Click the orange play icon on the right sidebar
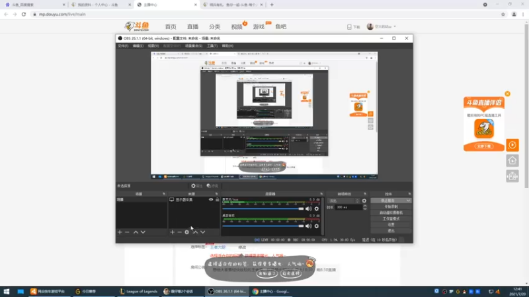This screenshot has height=297, width=529. [x=512, y=145]
